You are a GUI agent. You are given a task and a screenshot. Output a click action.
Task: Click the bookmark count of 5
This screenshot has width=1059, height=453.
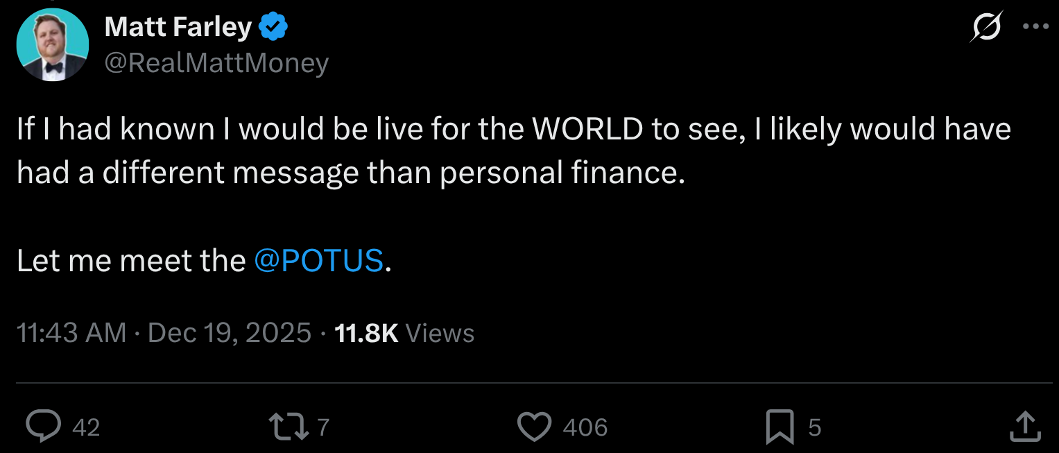(815, 427)
